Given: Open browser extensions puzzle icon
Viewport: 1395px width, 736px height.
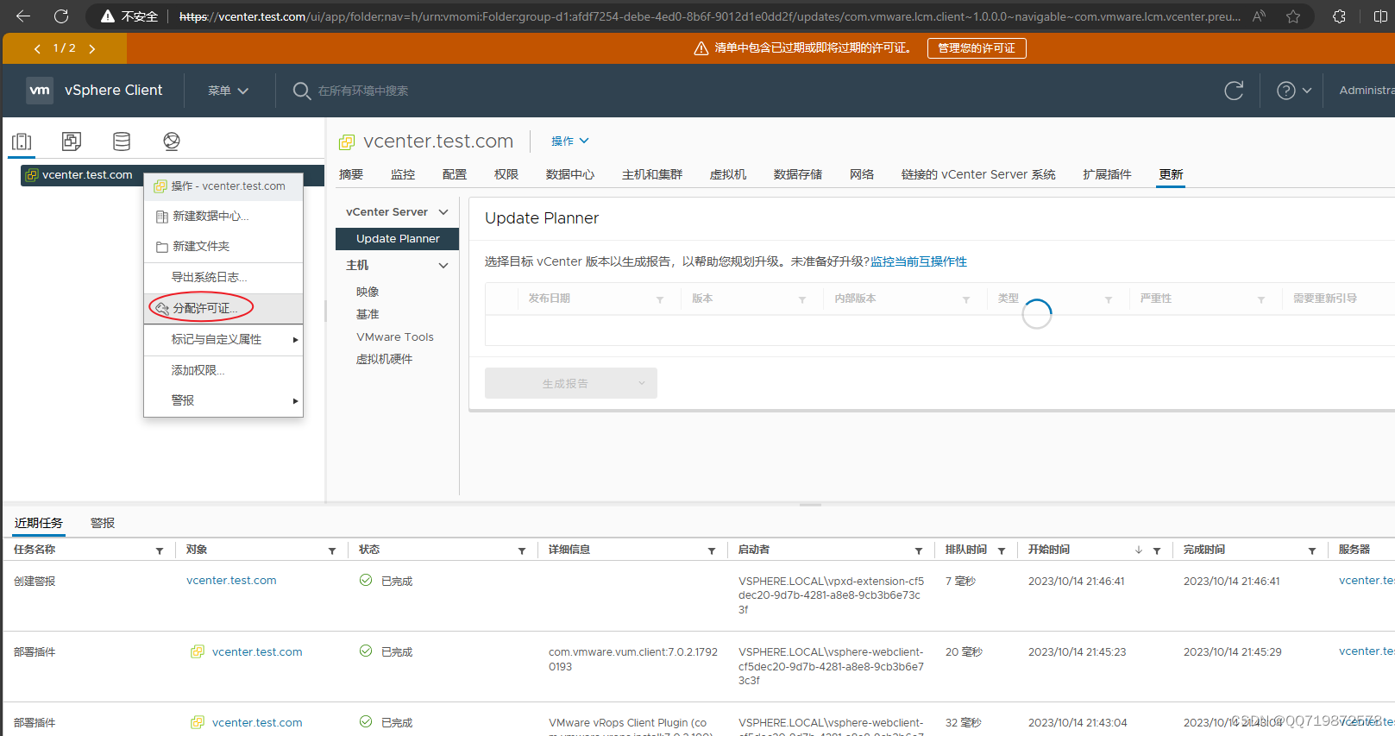Looking at the screenshot, I should tap(1339, 16).
